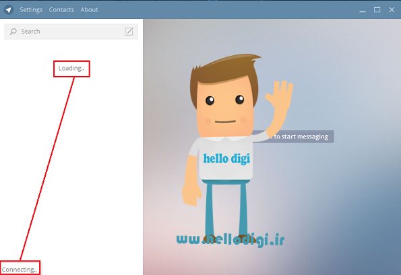Click the compose new message pencil icon
The height and width of the screenshot is (275, 401).
(129, 32)
